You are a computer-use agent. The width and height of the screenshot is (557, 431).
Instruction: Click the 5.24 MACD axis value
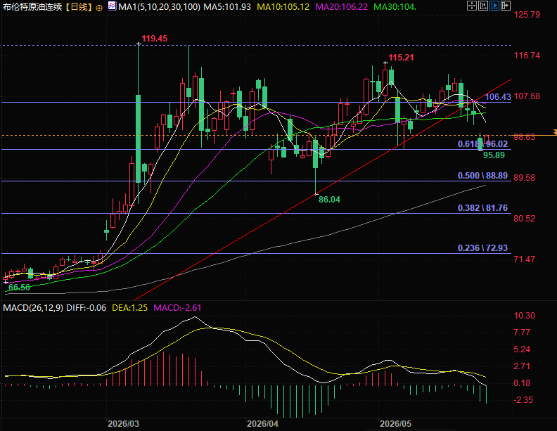522,349
